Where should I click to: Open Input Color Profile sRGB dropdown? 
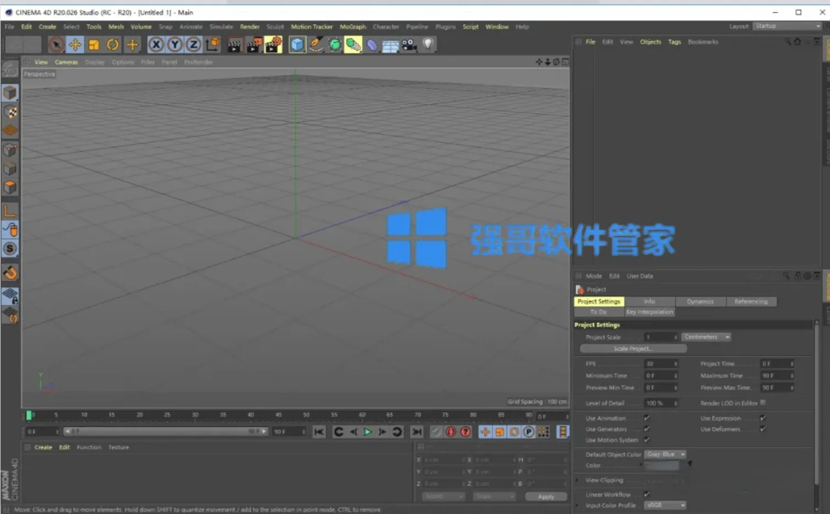pos(665,505)
